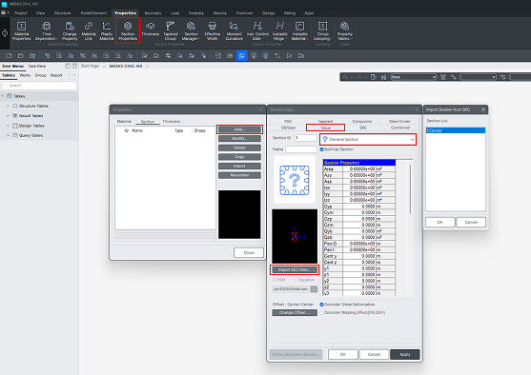
Task: Switch to the Project ribbon tab
Action: [20, 13]
